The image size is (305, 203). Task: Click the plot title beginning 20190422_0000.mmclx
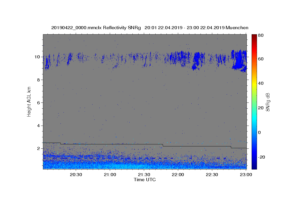pos(150,28)
